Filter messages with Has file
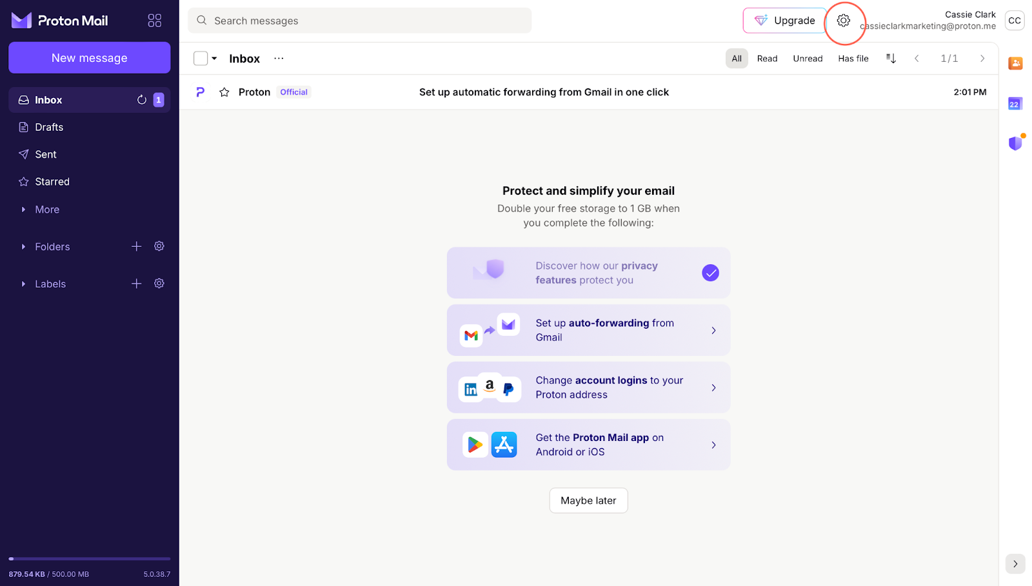This screenshot has width=1032, height=586. 853,59
